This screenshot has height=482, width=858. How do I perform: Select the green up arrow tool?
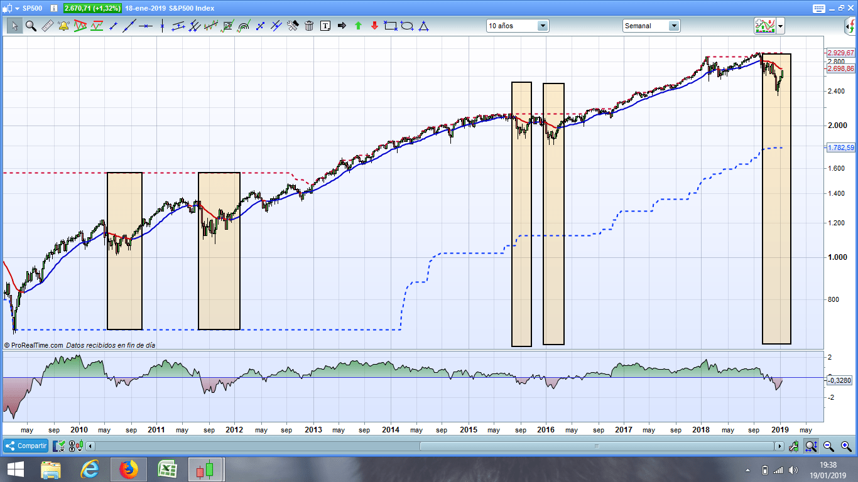[358, 26]
